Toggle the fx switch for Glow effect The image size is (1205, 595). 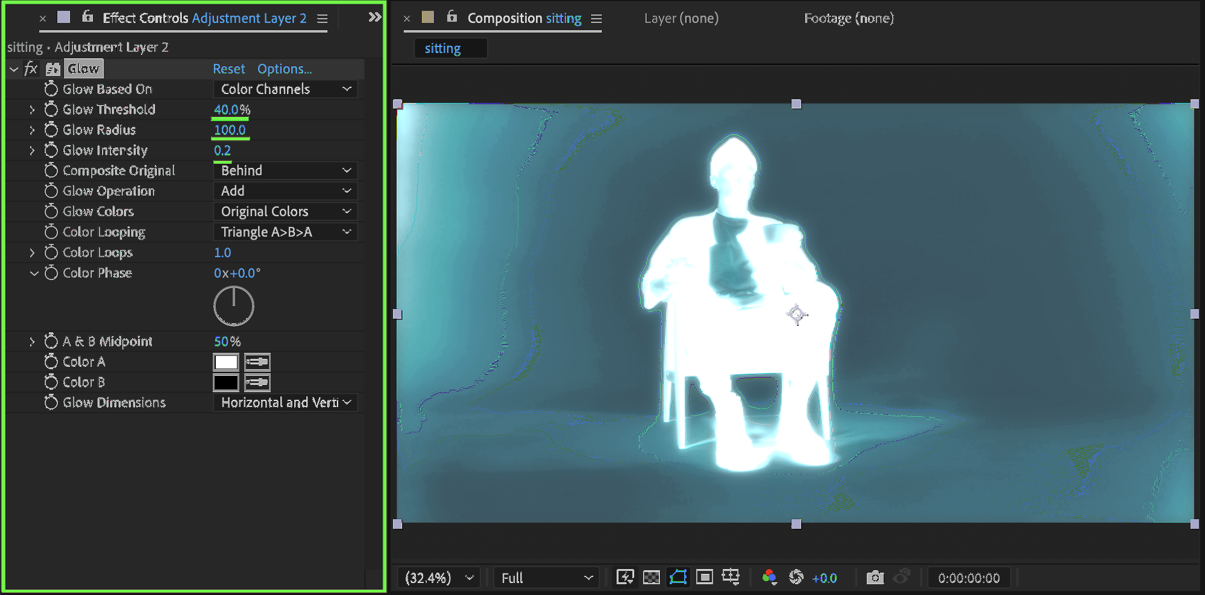(x=31, y=69)
